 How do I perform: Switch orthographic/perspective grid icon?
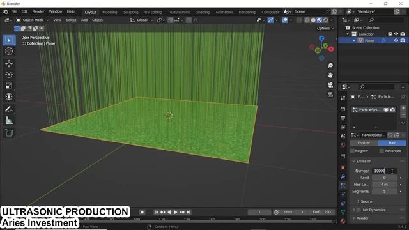330,95
